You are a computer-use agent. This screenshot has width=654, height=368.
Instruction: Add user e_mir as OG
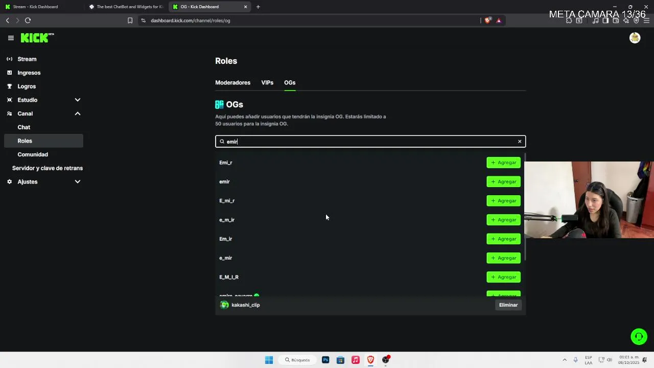point(503,258)
